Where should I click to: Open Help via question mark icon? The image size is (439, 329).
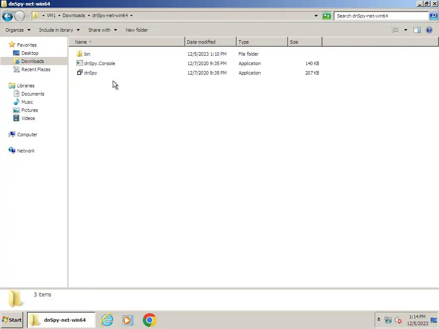(429, 30)
